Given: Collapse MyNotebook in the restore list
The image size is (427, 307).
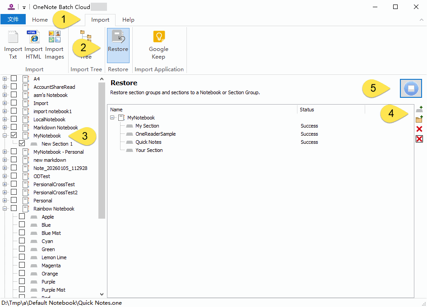Looking at the screenshot, I should pyautogui.click(x=112, y=118).
